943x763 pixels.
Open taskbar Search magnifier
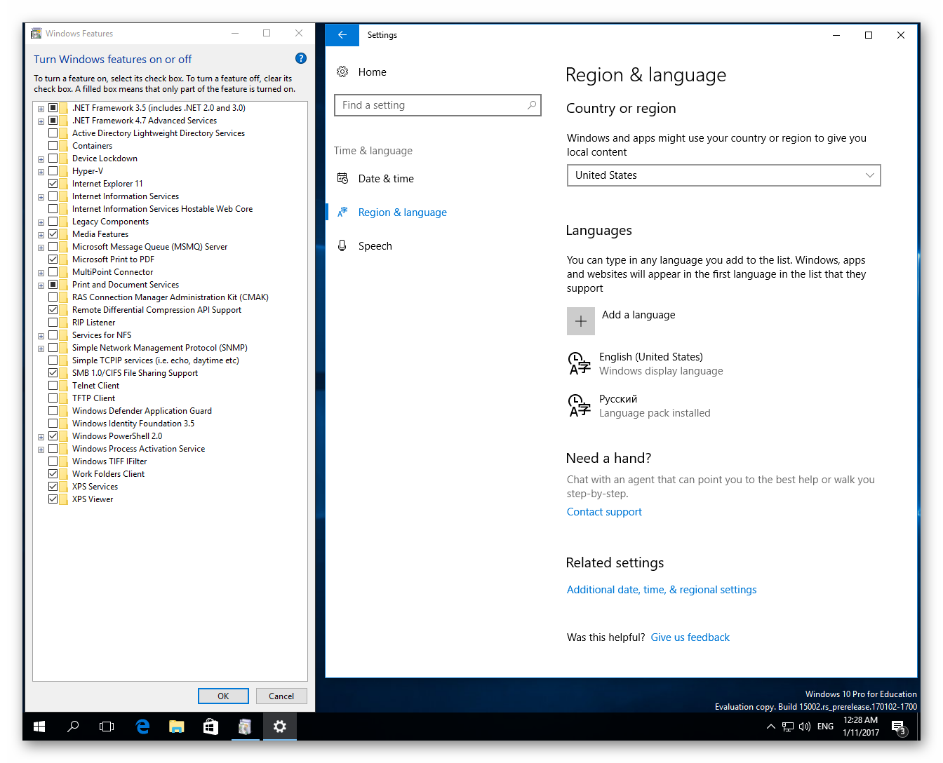[x=73, y=727]
